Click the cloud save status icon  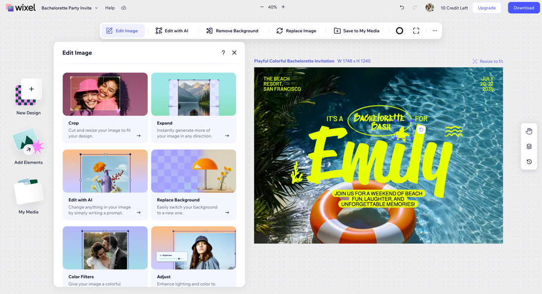click(124, 8)
